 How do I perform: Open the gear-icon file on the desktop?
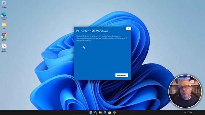point(4,48)
